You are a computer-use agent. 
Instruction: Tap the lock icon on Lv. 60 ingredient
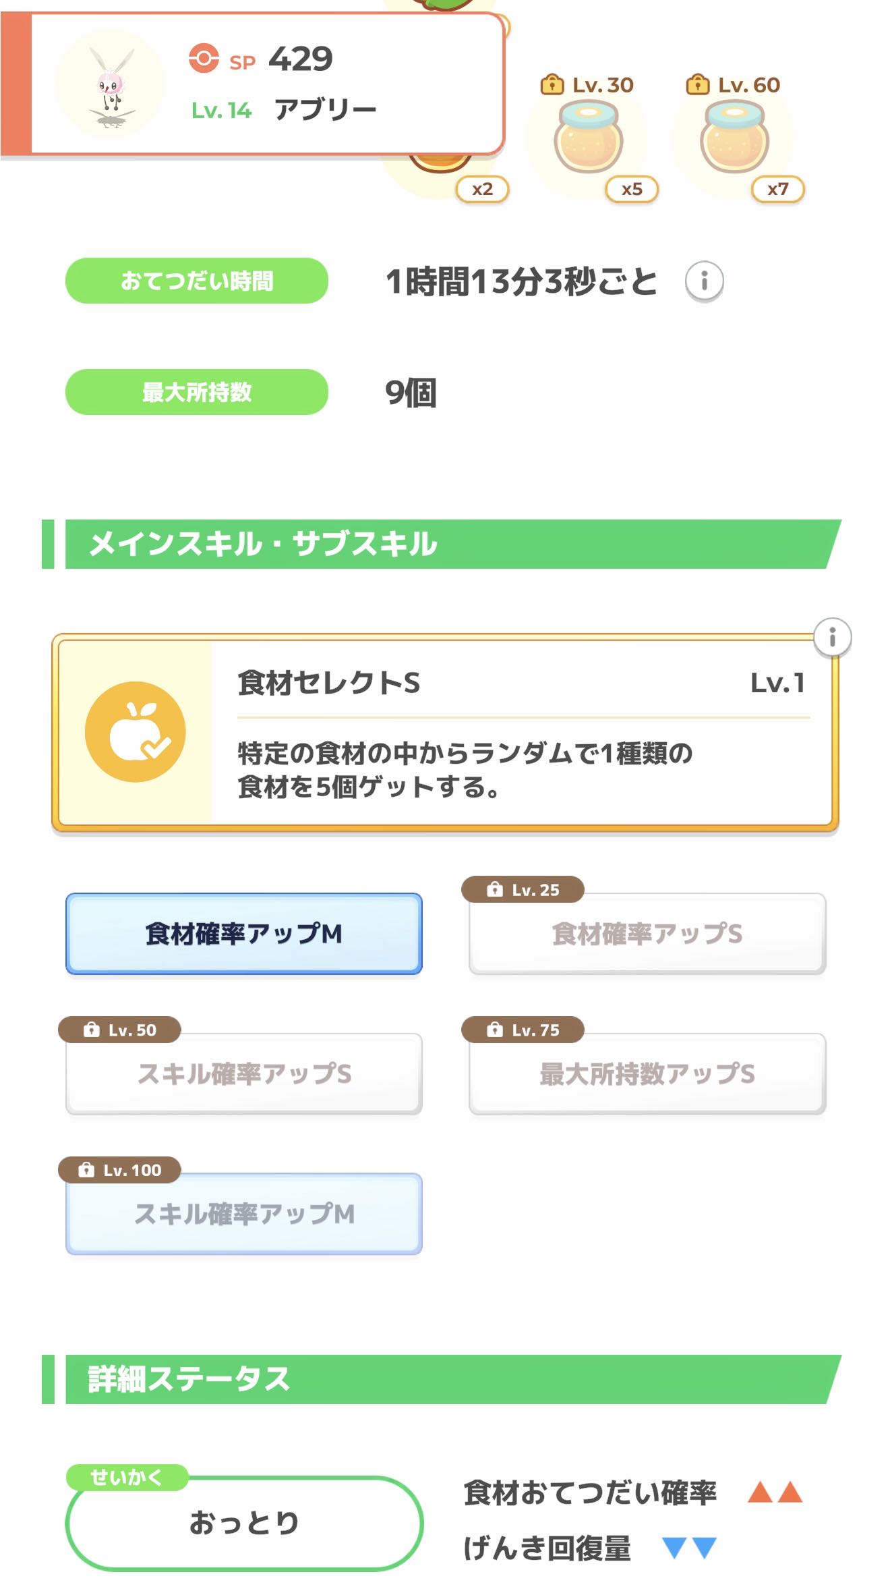tap(698, 85)
